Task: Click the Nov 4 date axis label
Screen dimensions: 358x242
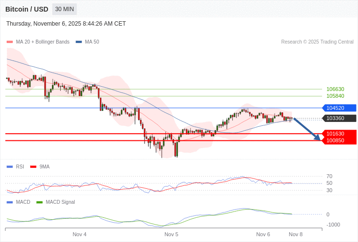Action: click(x=80, y=234)
